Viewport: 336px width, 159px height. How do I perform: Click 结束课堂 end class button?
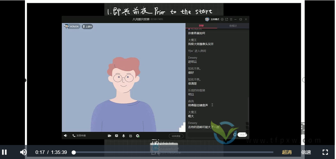tap(176, 136)
